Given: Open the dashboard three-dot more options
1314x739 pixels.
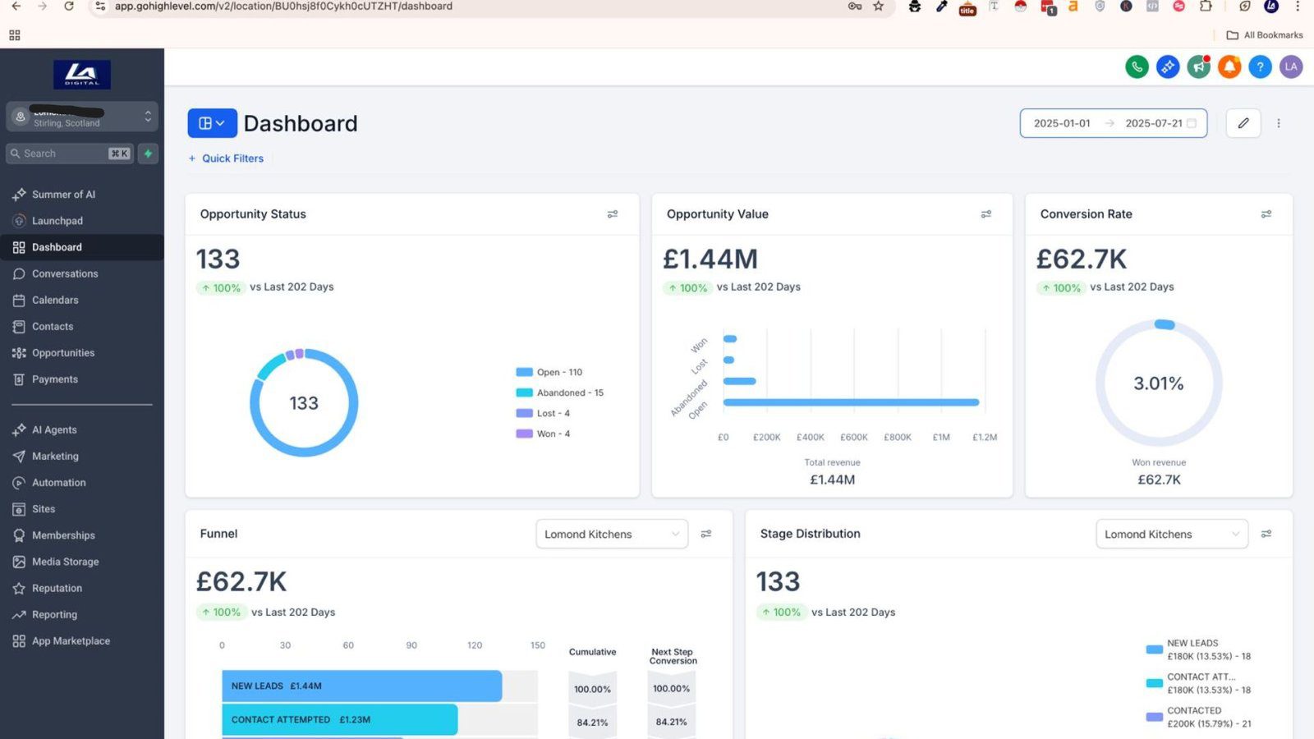Looking at the screenshot, I should click(x=1278, y=123).
